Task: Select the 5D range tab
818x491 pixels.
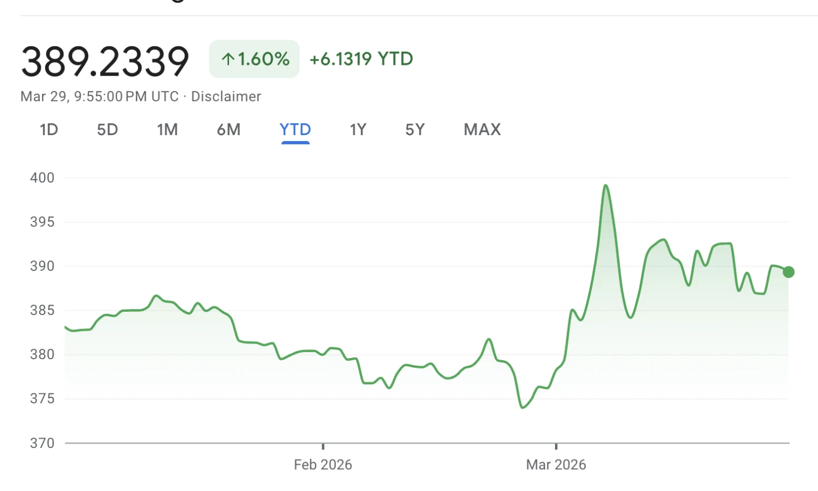Action: (107, 130)
